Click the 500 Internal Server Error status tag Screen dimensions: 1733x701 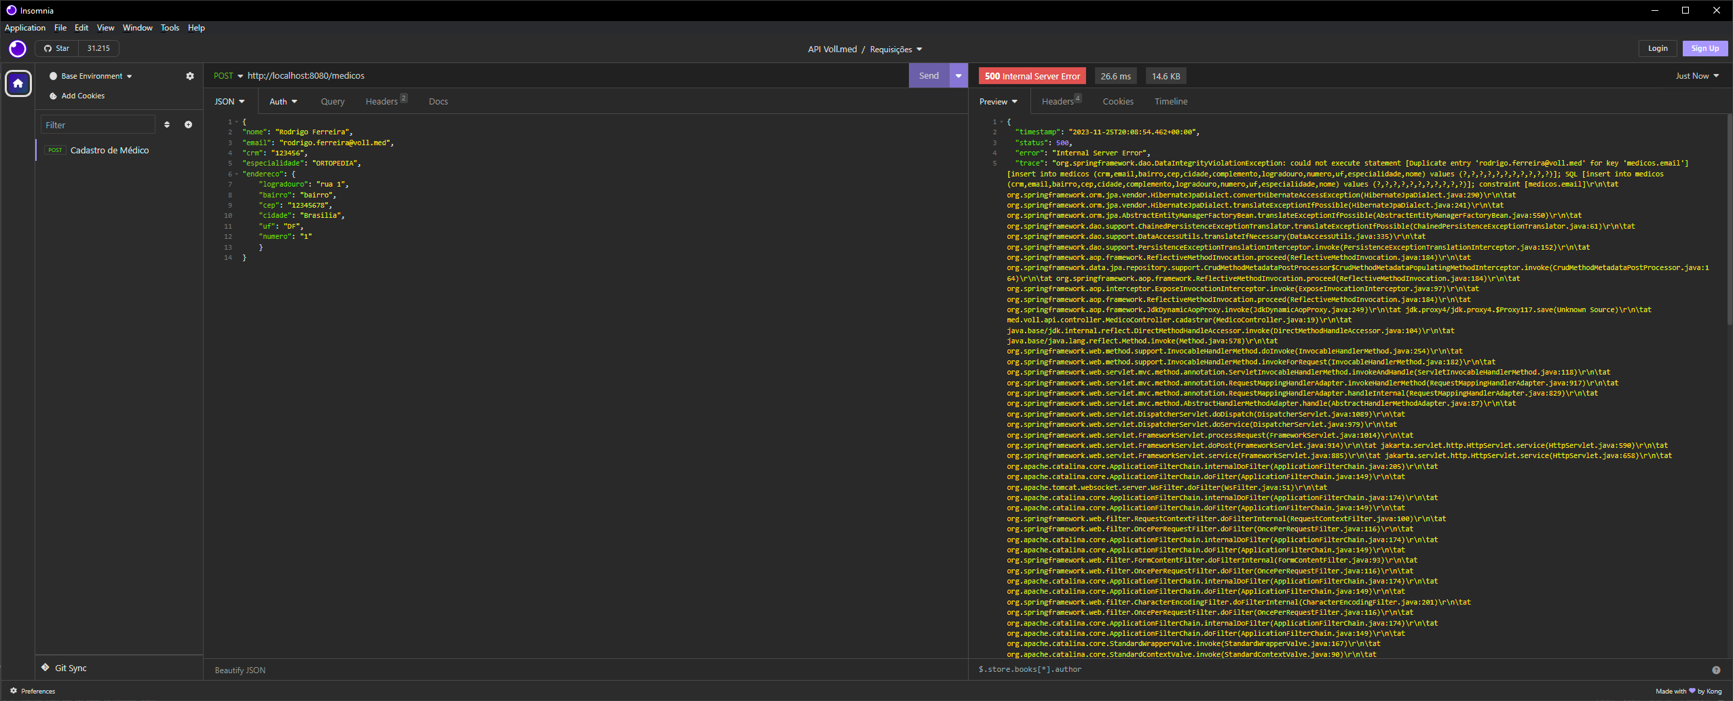click(x=1032, y=76)
